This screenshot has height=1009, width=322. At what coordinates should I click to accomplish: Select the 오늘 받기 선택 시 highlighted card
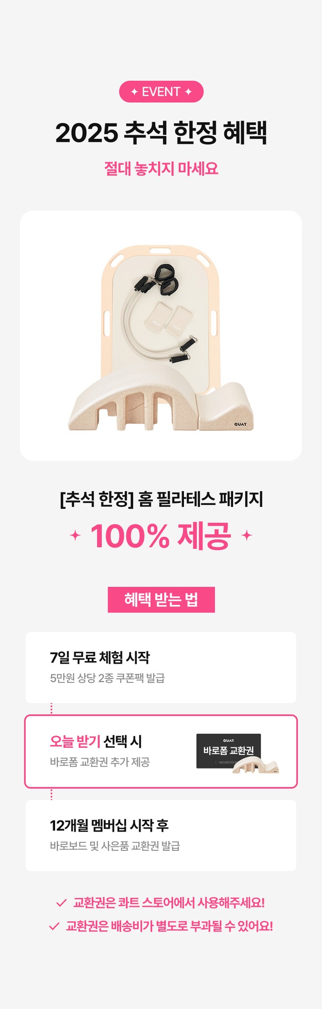pyautogui.click(x=161, y=751)
